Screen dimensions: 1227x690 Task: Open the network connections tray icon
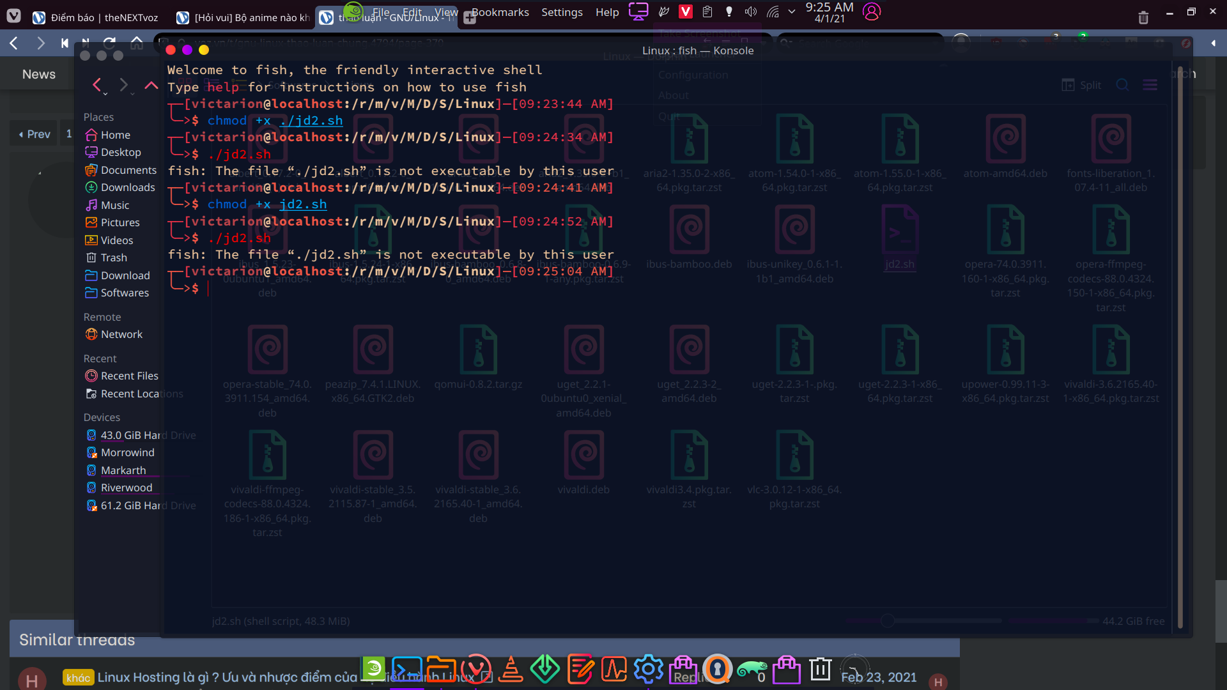(773, 11)
